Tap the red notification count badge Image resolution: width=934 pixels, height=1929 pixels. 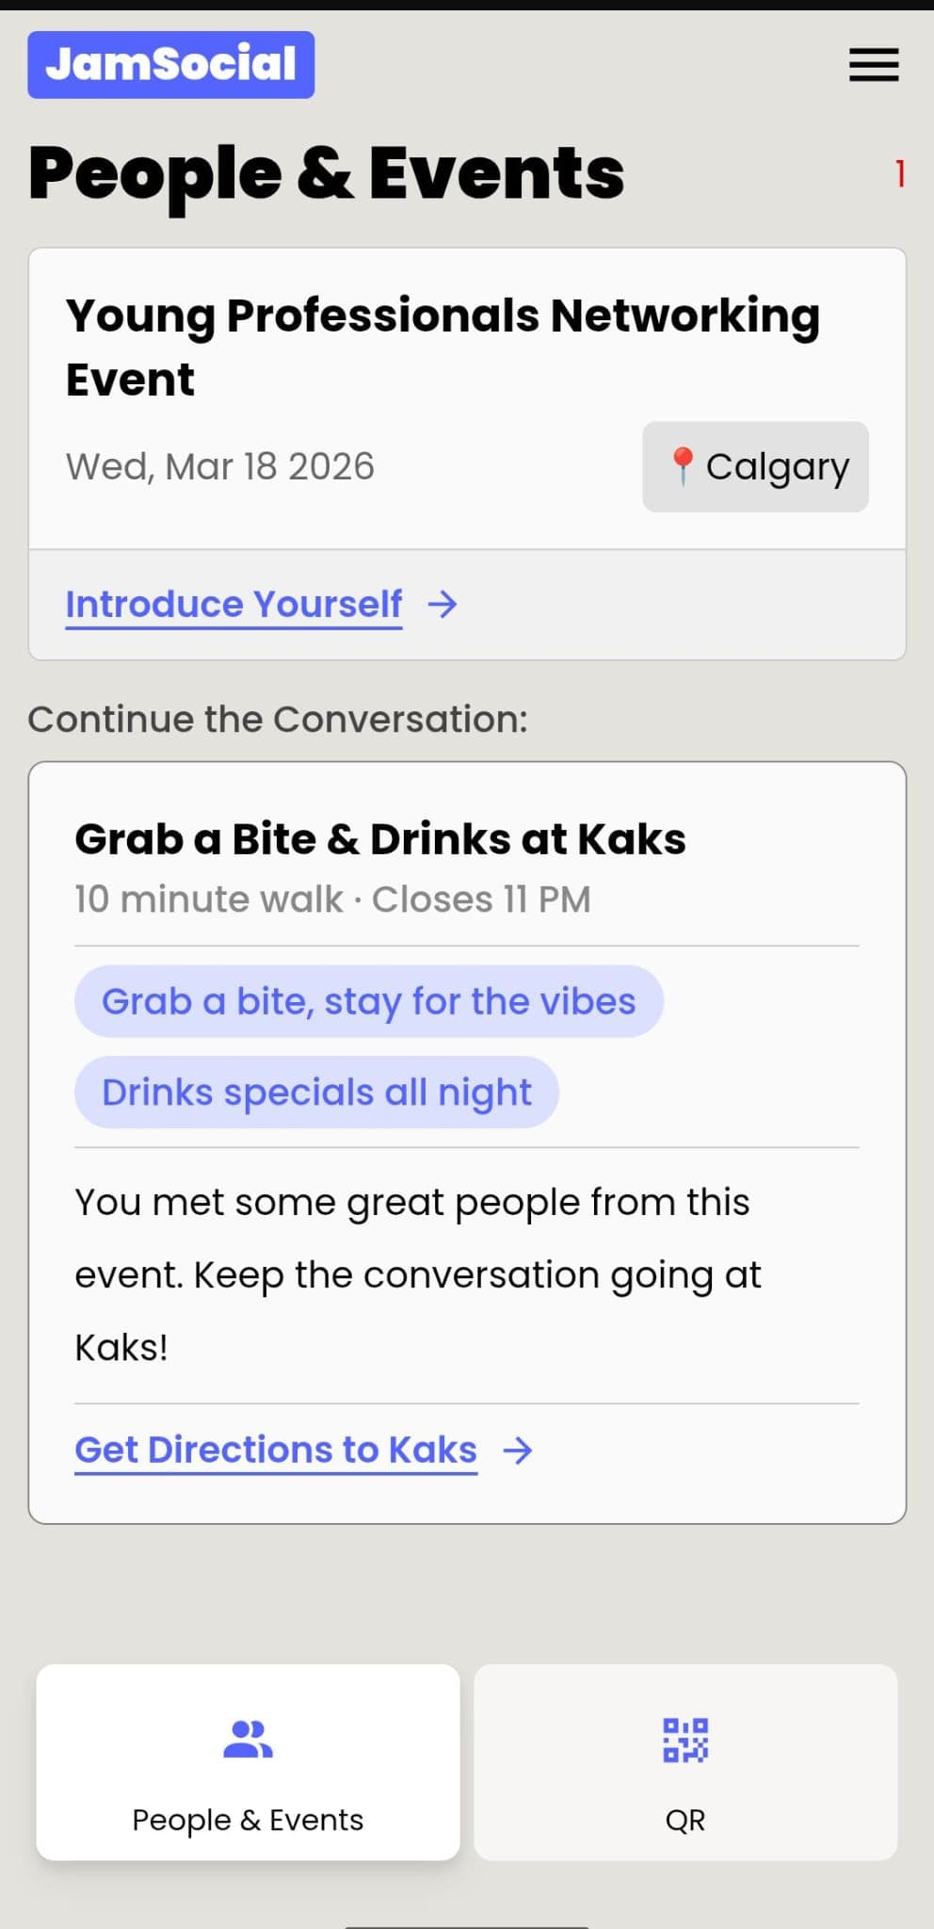[900, 173]
